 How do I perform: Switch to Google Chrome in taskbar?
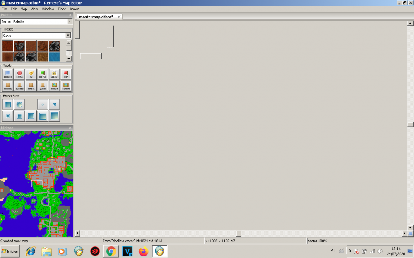(x=111, y=251)
